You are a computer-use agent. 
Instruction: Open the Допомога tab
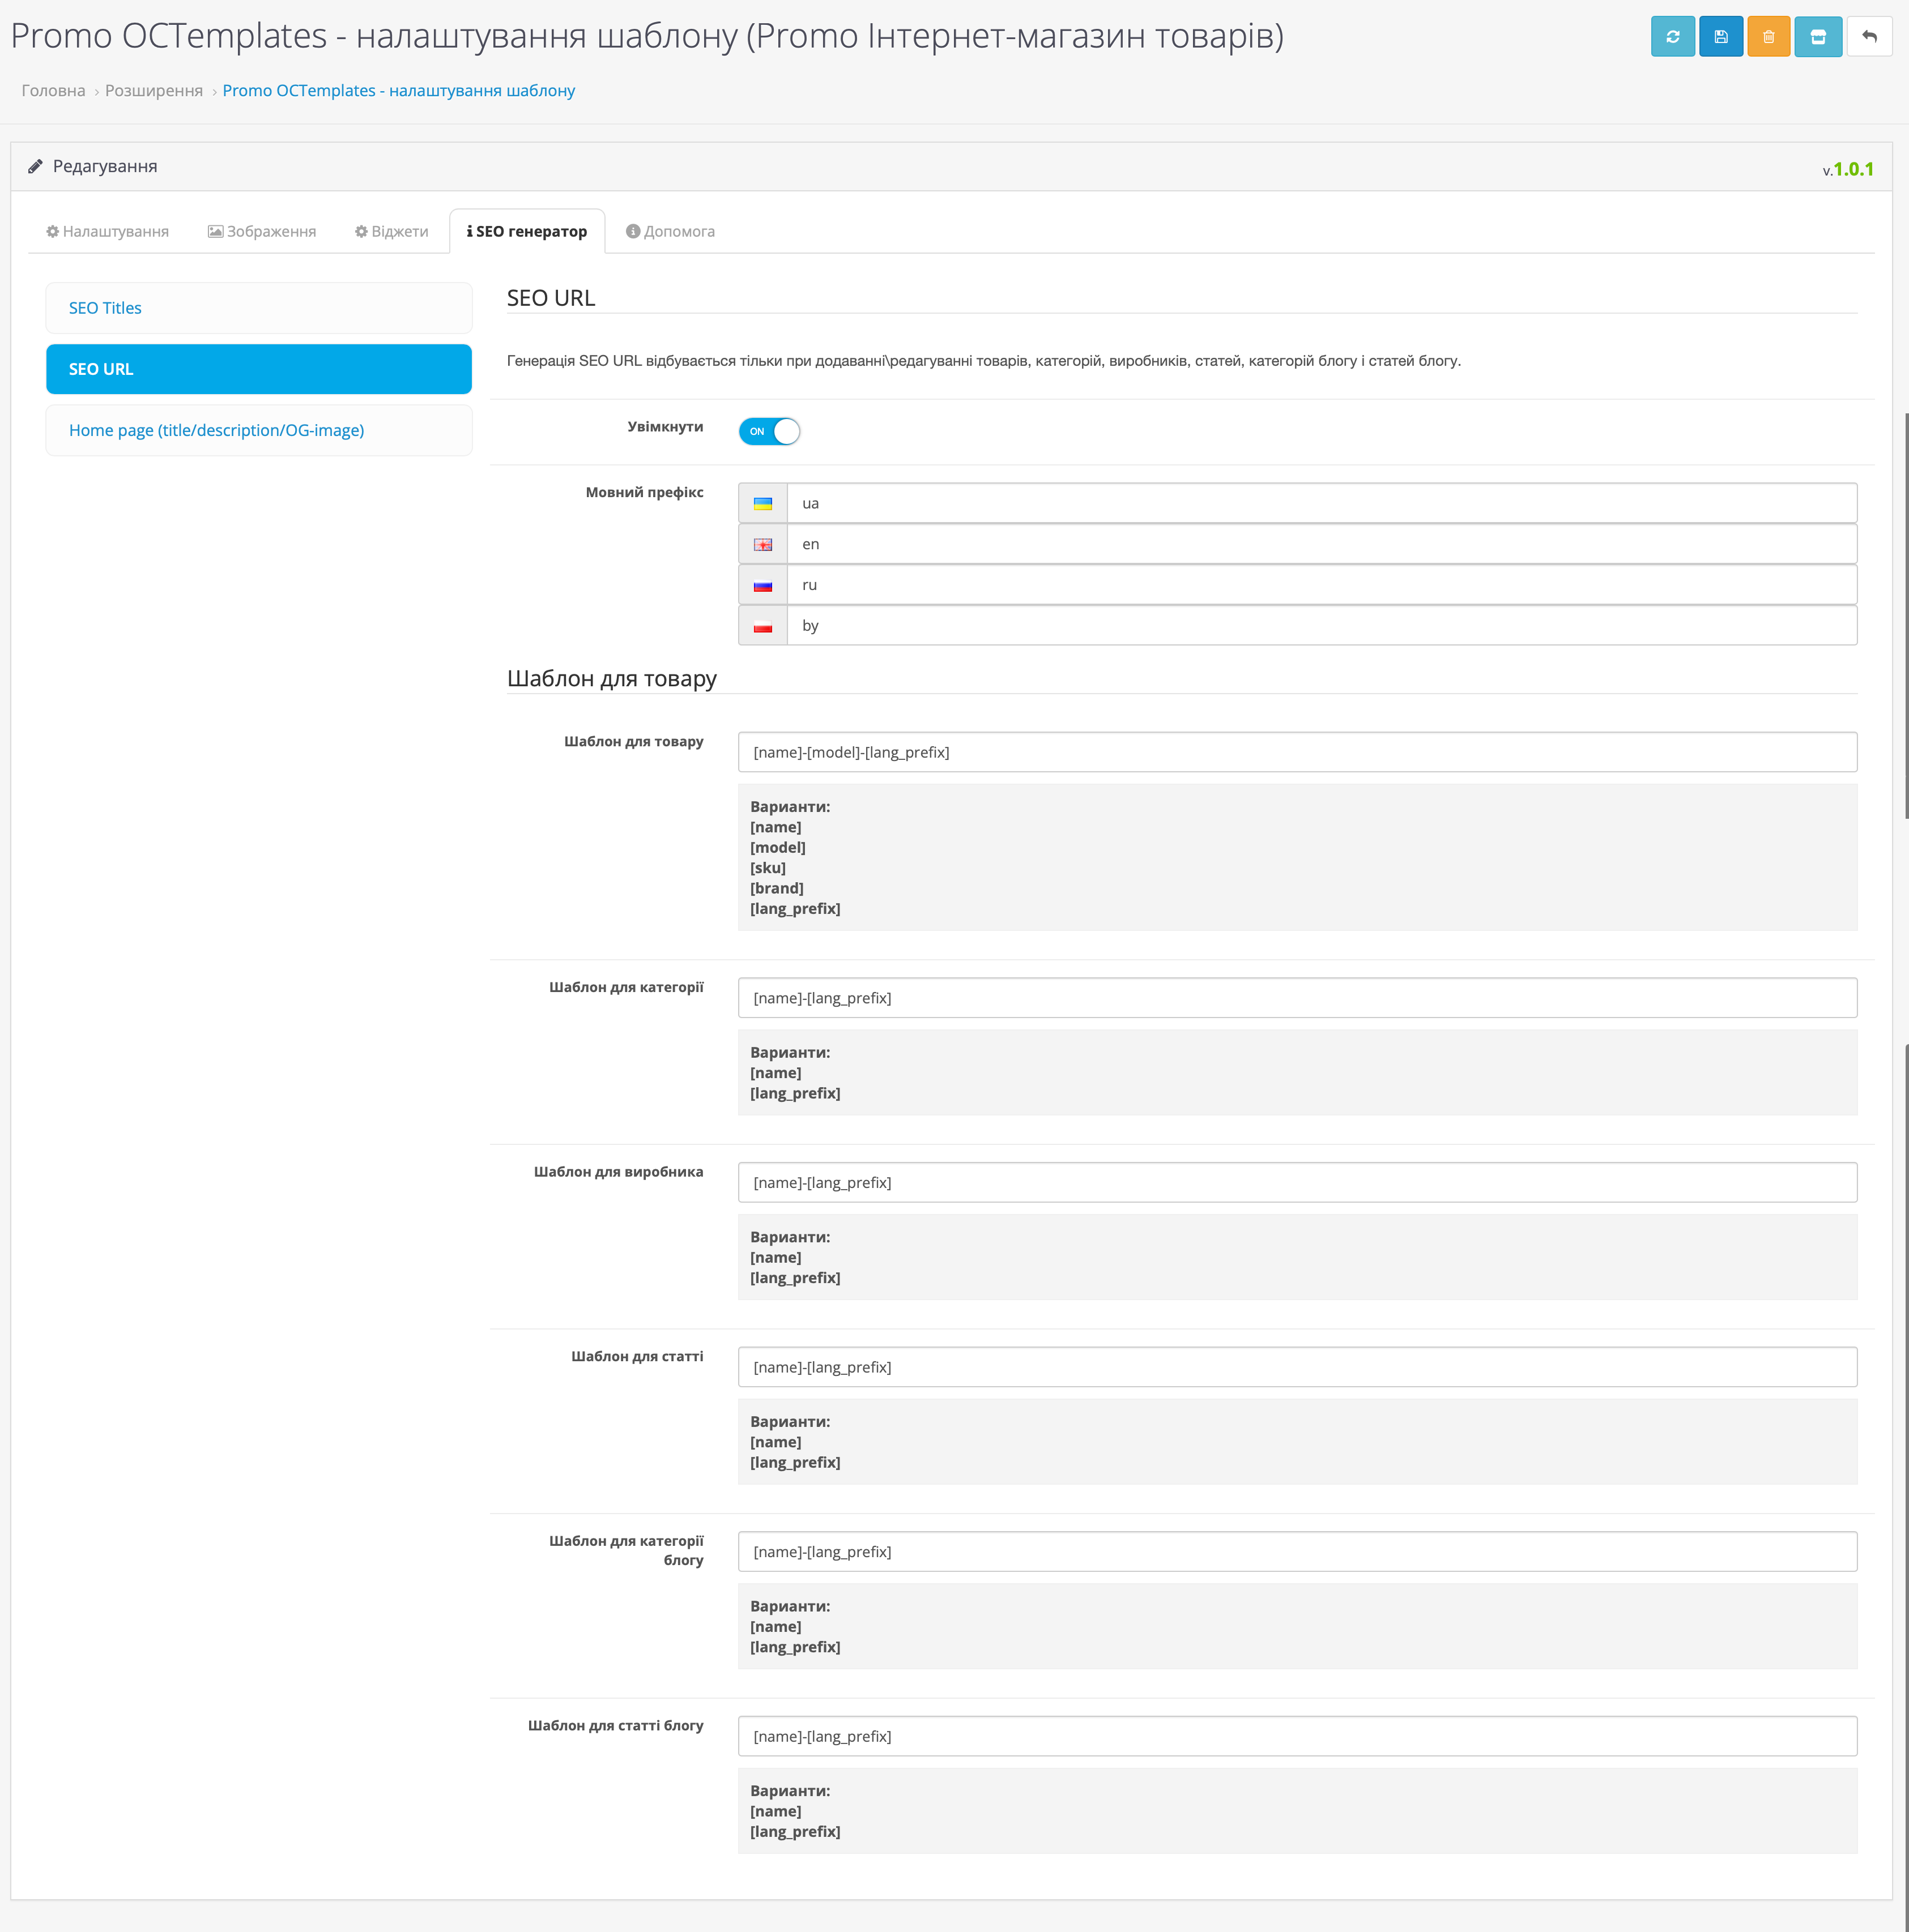click(670, 231)
